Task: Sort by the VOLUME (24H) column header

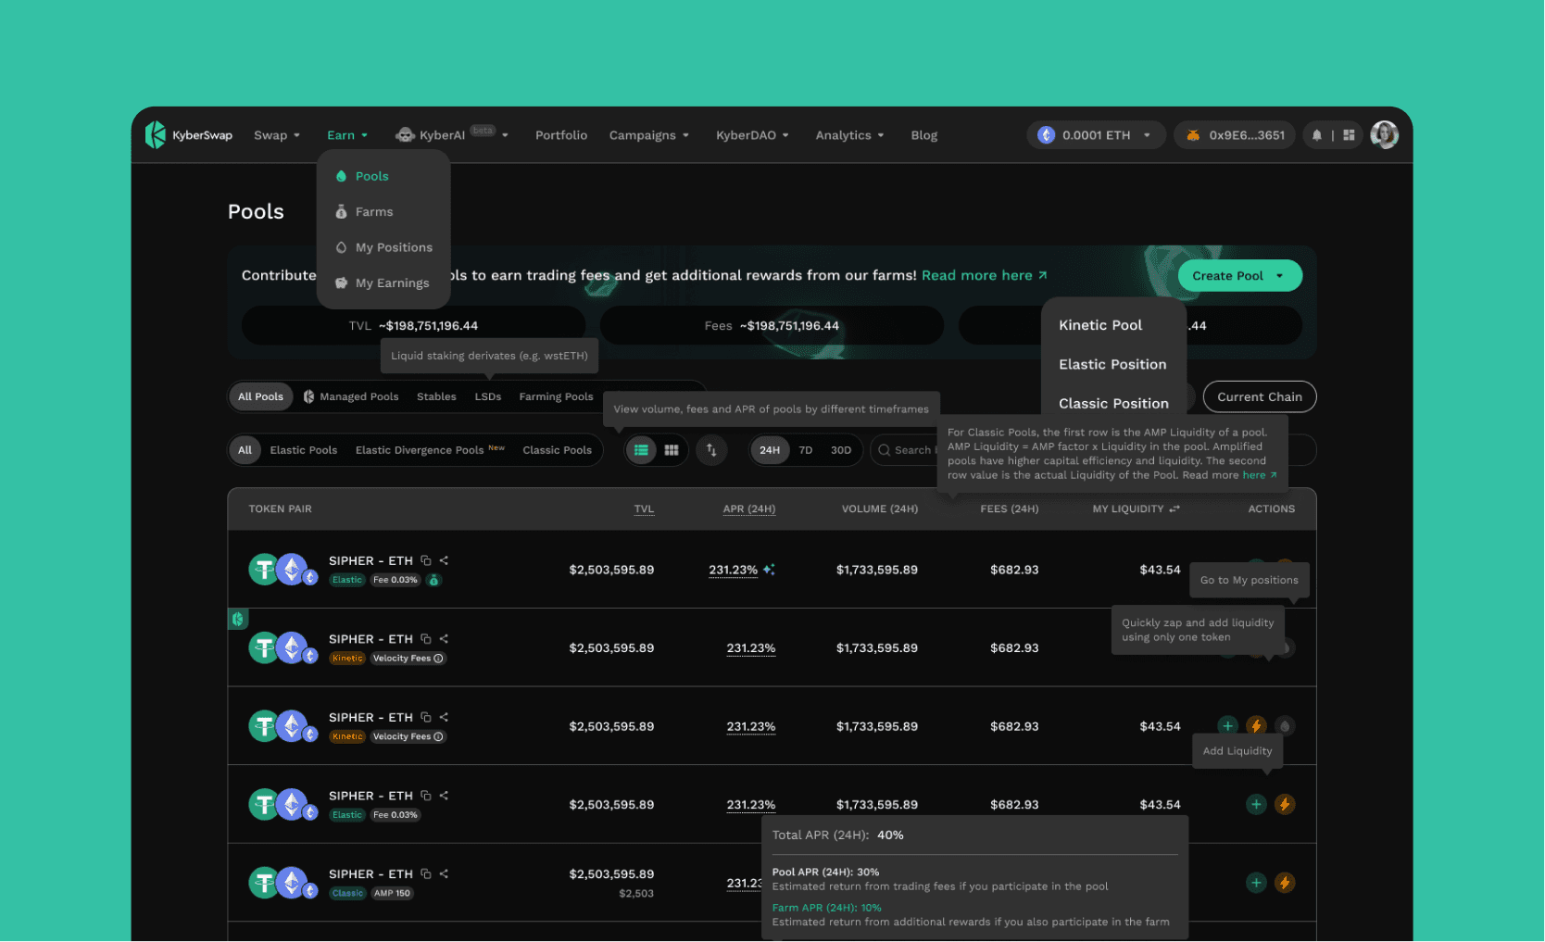Action: [x=880, y=509]
